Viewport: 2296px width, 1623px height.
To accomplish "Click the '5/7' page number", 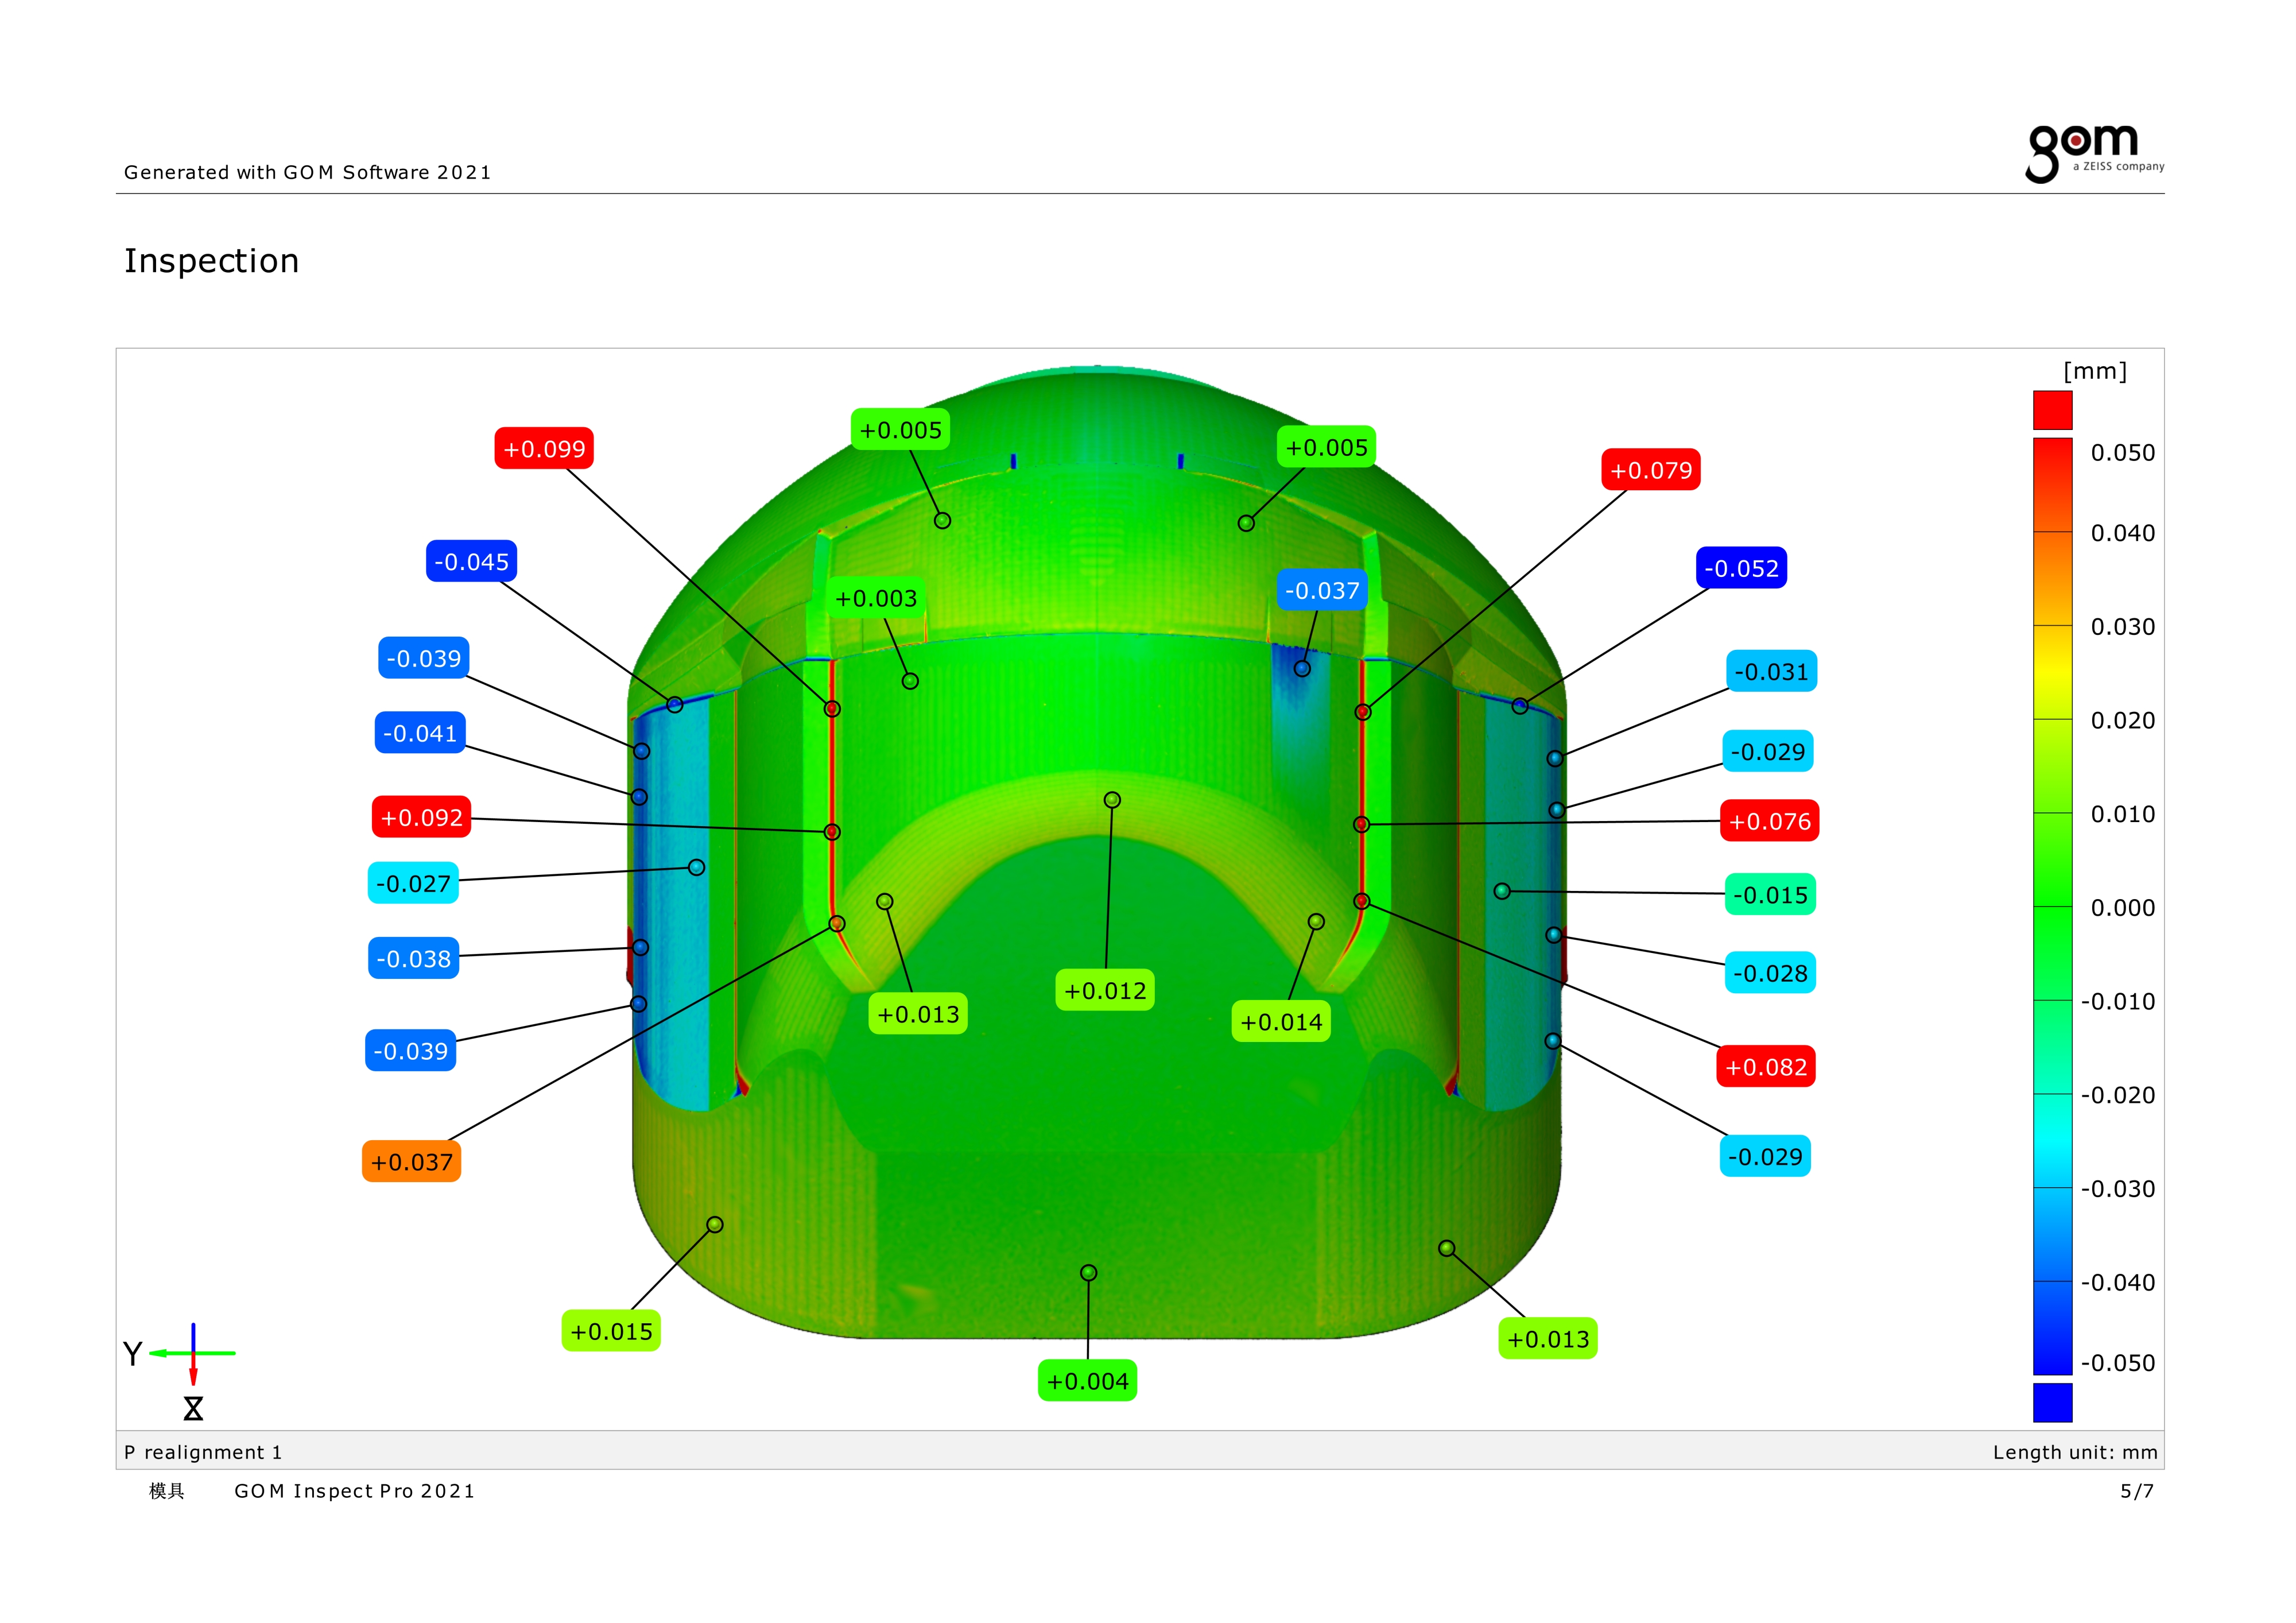I will [2137, 1491].
